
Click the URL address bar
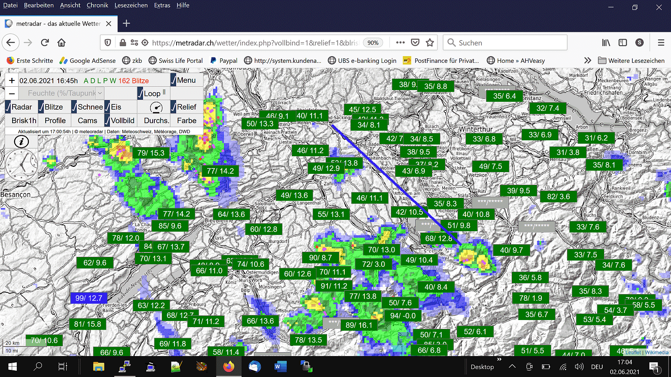coord(255,43)
